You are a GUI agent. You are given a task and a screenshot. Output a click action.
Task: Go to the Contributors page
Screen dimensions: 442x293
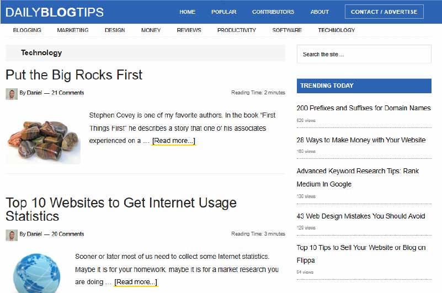(x=273, y=12)
